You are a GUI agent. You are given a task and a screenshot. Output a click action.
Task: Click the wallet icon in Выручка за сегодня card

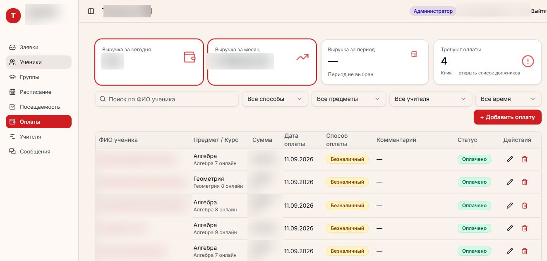tap(190, 57)
